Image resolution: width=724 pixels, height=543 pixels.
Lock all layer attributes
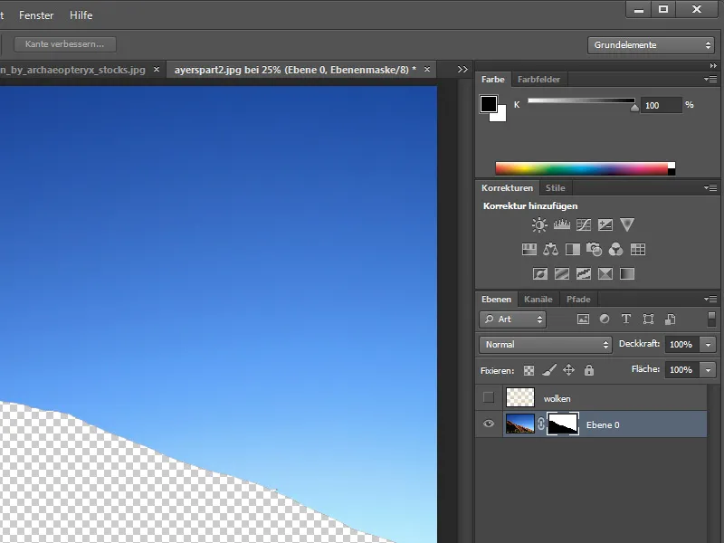589,370
